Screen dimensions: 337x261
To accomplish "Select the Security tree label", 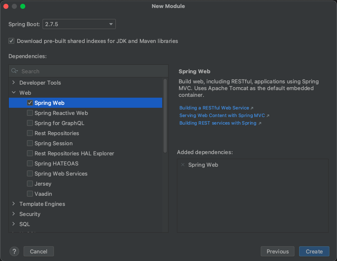I will click(30, 214).
